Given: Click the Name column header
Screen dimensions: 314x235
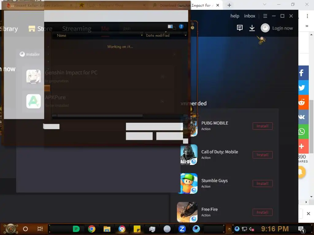Looking at the screenshot, I should pos(62,35).
